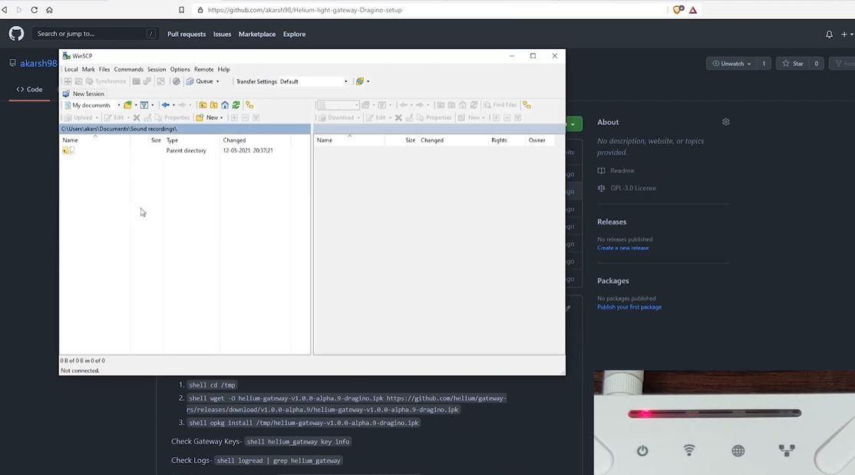Image resolution: width=855 pixels, height=475 pixels.
Task: Click the Preferences gear icon in WinSCP toolbar
Action: [x=176, y=81]
